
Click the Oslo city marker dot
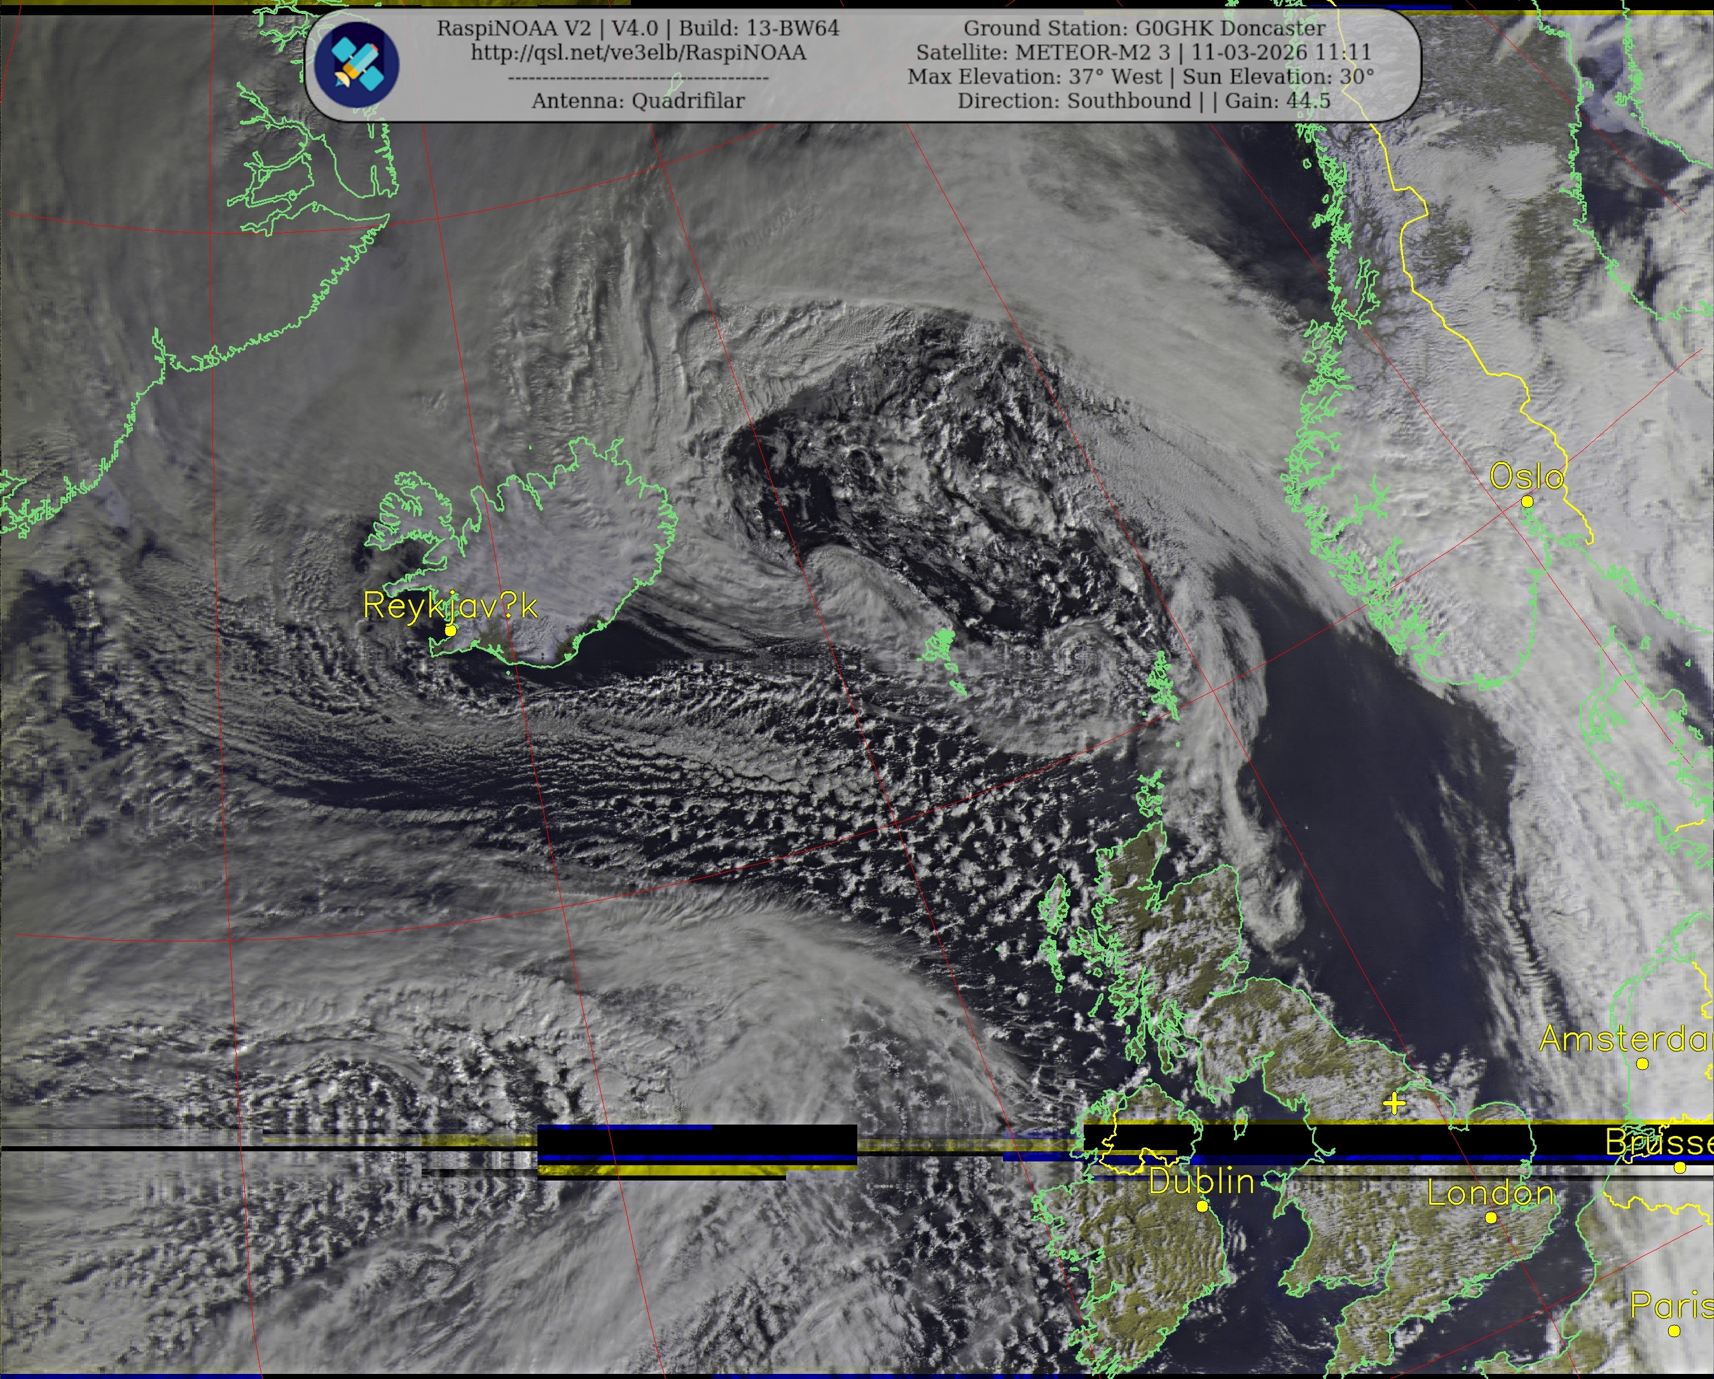(x=1526, y=502)
